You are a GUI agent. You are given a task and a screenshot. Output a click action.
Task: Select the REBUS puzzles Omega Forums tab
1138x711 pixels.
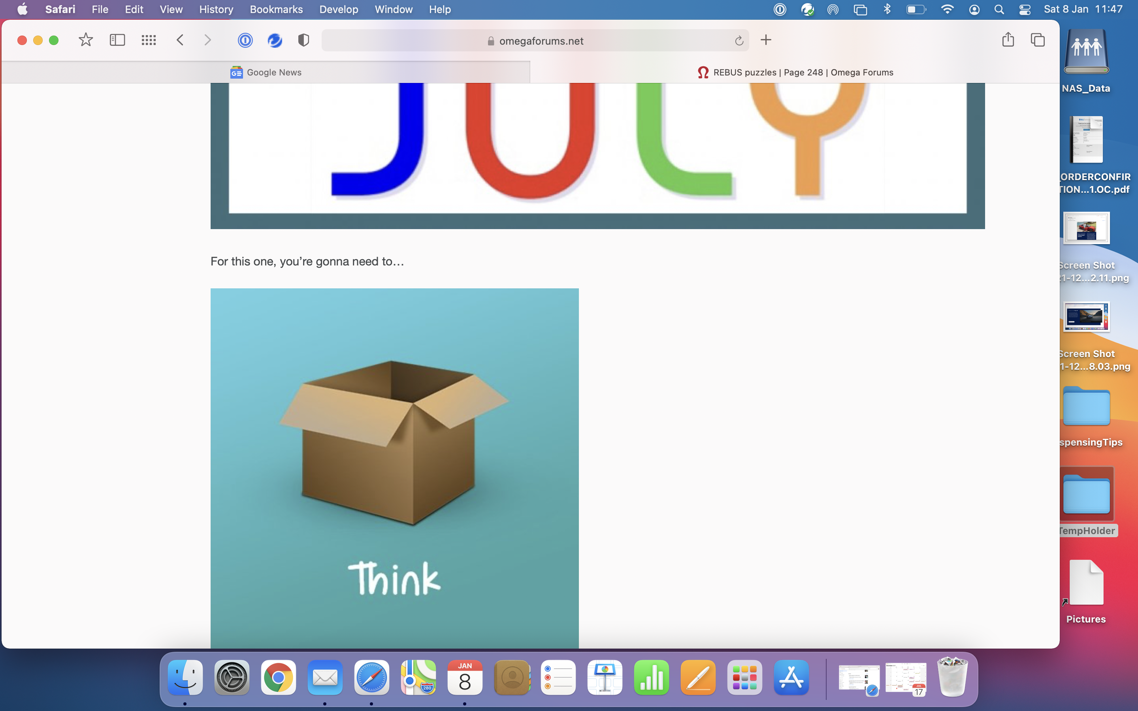795,72
